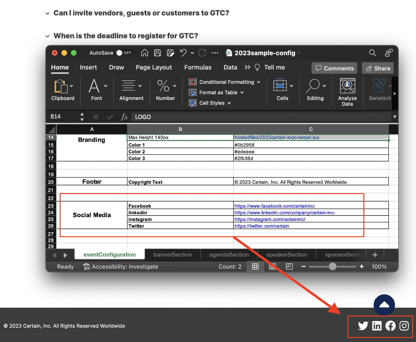This screenshot has width=416, height=342.
Task: Click the LinkedIn icon in footer
Action: 377,326
